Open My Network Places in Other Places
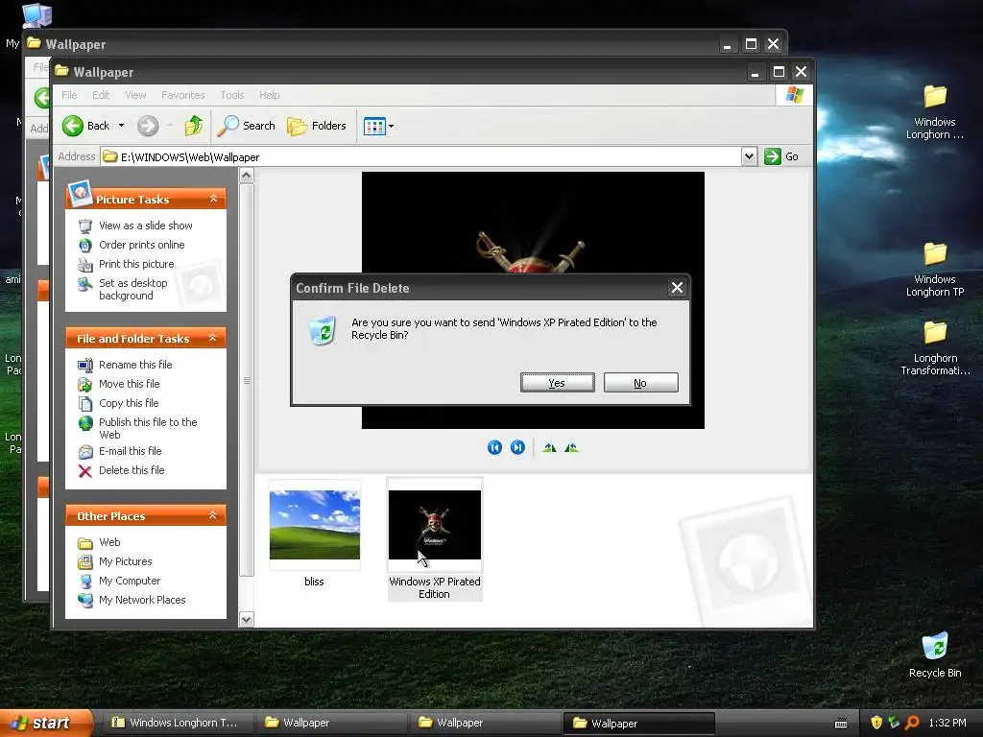 142,600
